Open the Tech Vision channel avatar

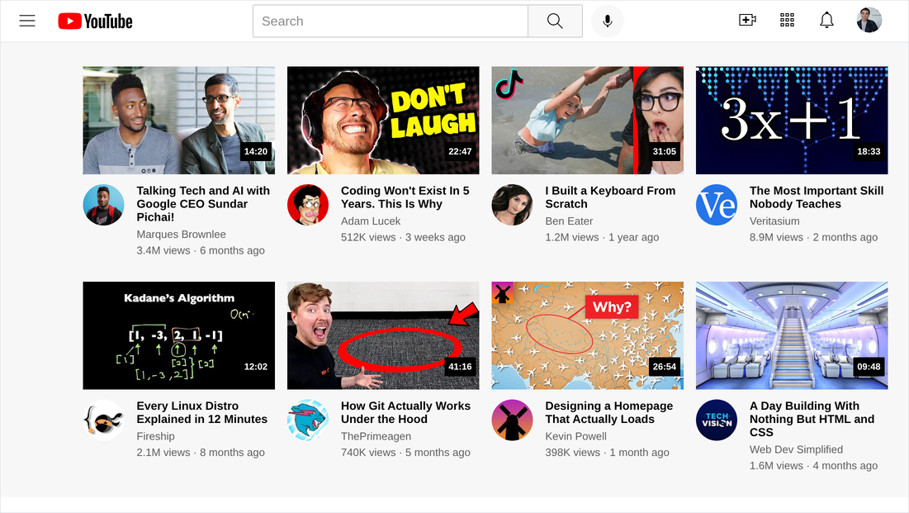click(717, 420)
